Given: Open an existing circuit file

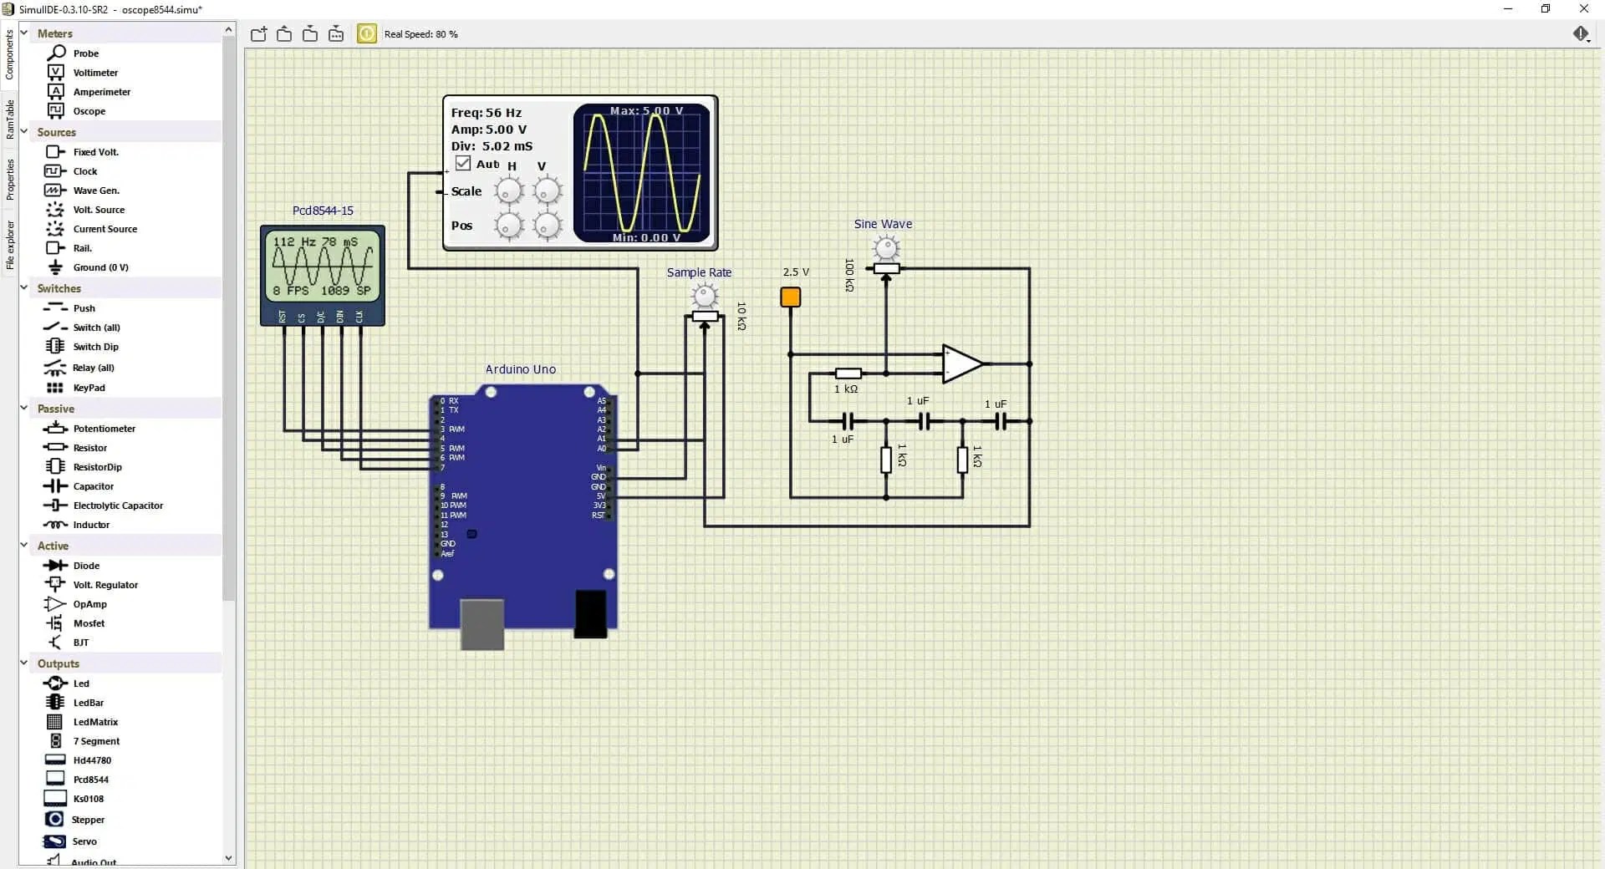Looking at the screenshot, I should point(284,33).
